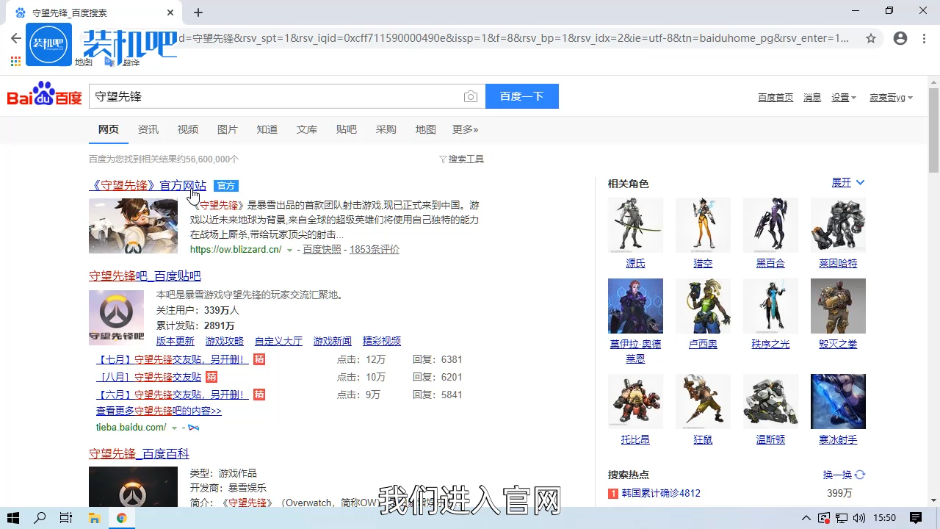Open the Chrome three-dot menu
The image size is (940, 529).
923,38
